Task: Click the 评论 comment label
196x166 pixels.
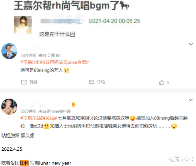Action: coord(101,82)
